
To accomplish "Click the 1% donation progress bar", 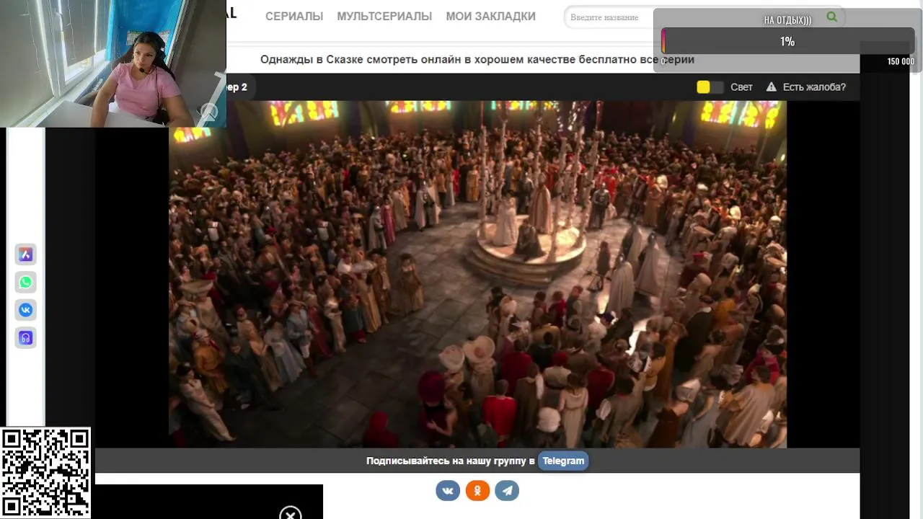I will (787, 42).
